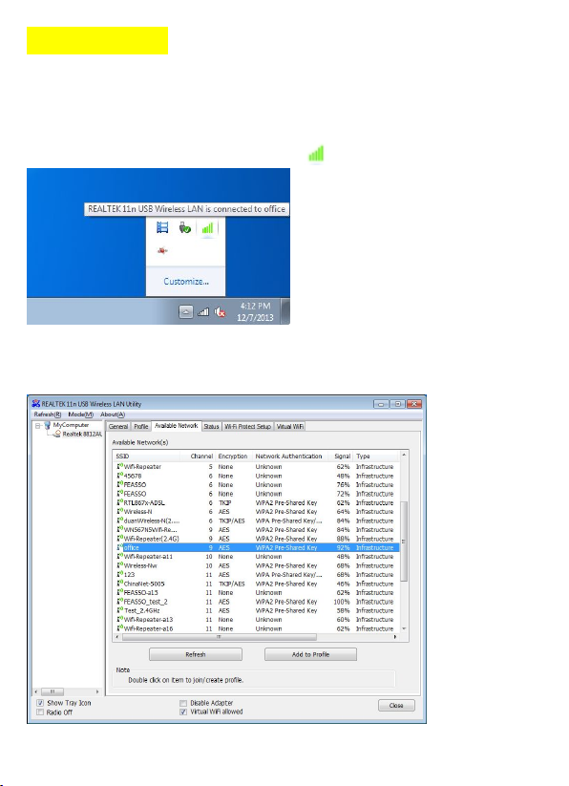569x786 pixels.
Task: Click the Add to Profile button
Action: (310, 654)
